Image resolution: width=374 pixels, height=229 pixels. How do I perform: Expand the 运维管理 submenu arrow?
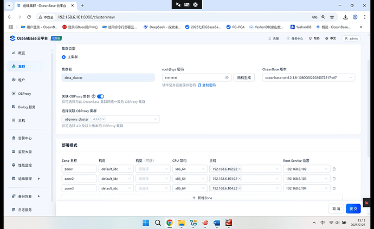[x=39, y=179]
